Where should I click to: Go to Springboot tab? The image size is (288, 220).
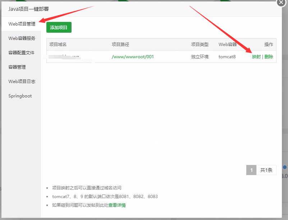click(x=20, y=96)
